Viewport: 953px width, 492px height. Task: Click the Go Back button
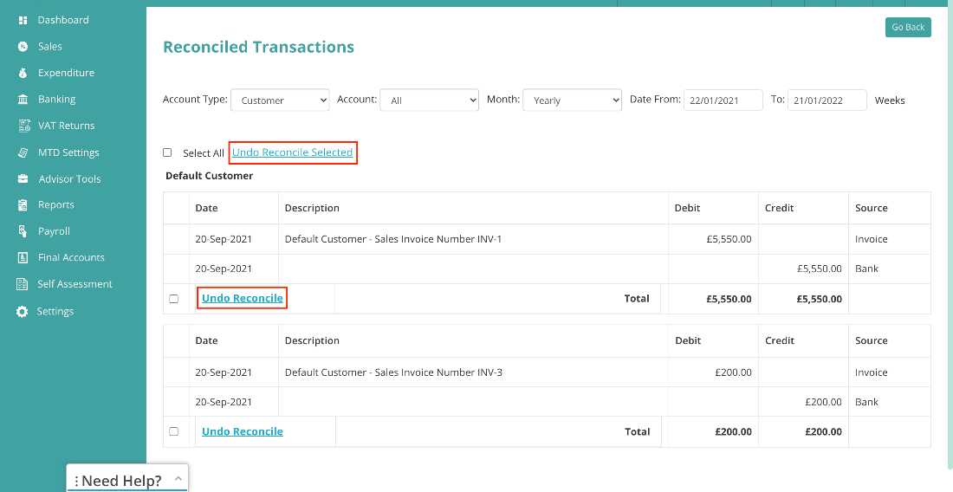[908, 28]
